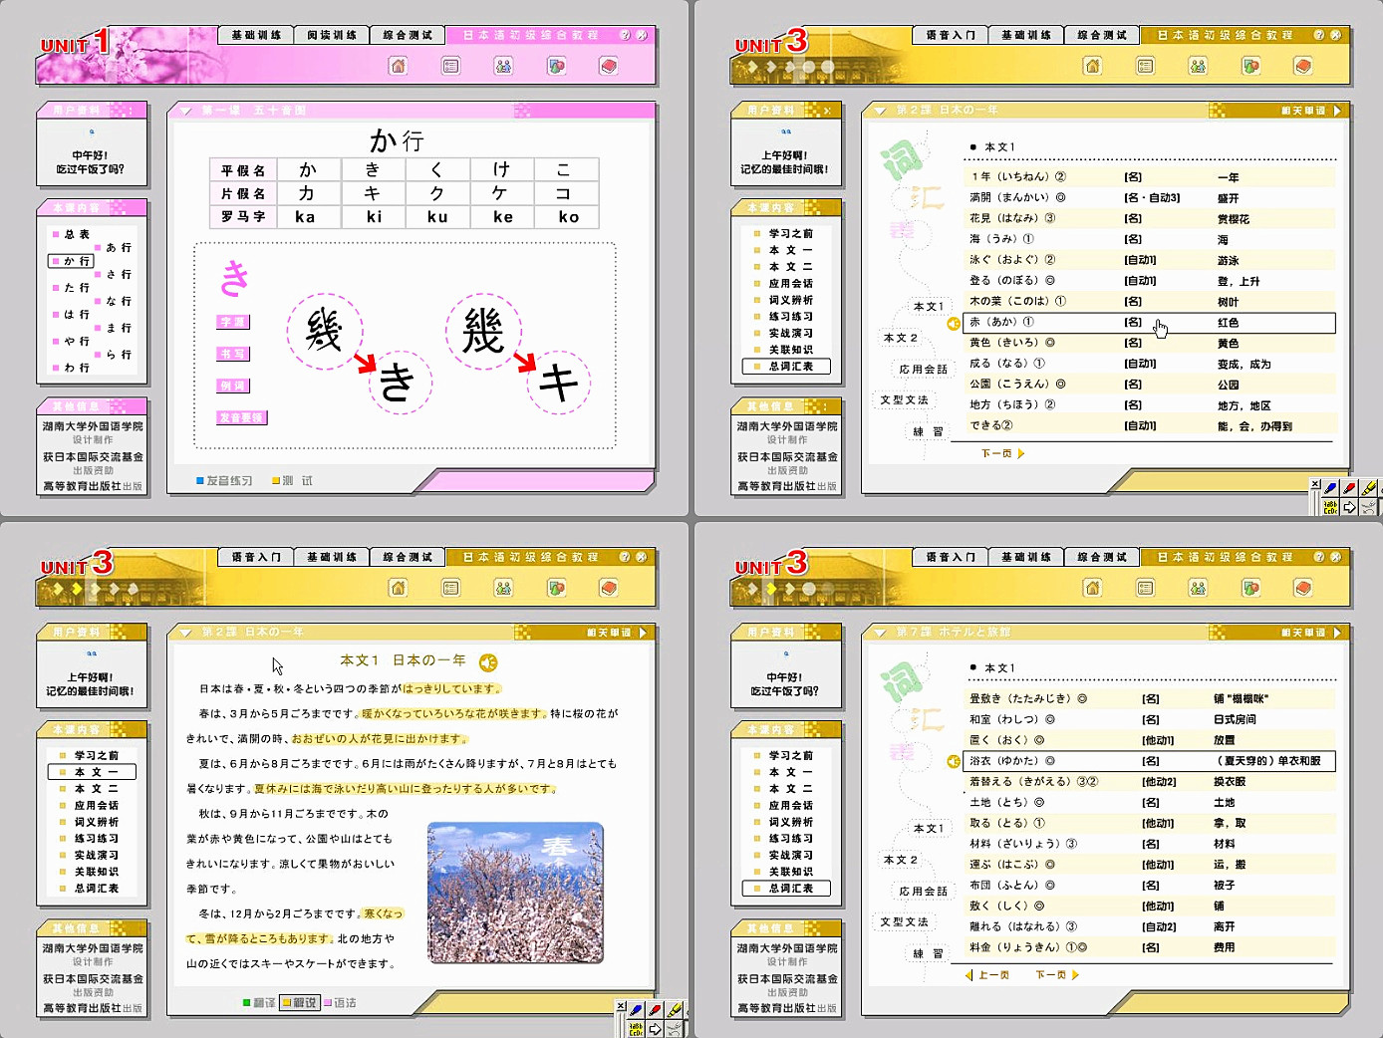Select the 満開（まんかい）vocabulary row
Viewport: 1383px width, 1038px height.
(x=1150, y=197)
